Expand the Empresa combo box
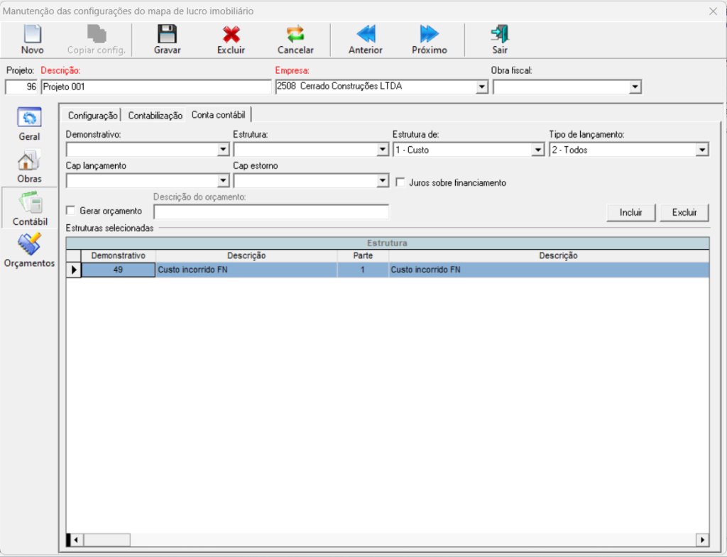727x557 pixels. click(x=481, y=87)
